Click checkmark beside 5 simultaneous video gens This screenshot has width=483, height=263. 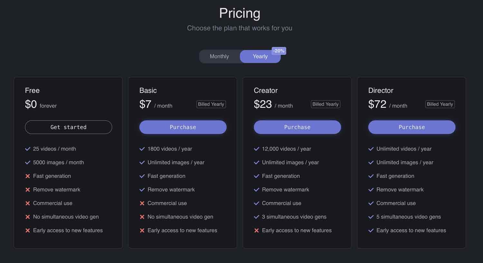click(371, 217)
